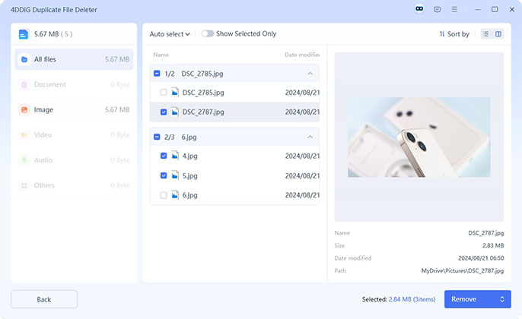Select the Video category
Viewport: 522px width, 319px height.
(74, 135)
